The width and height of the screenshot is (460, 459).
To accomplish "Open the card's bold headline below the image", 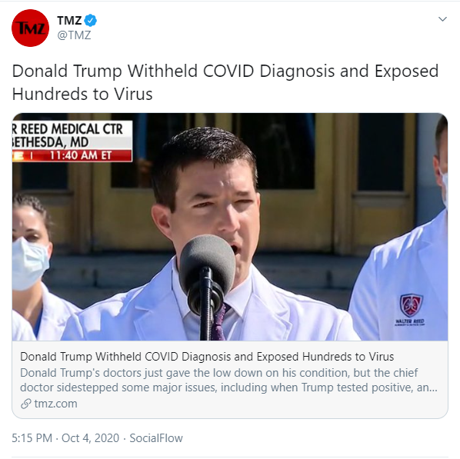I will pos(207,357).
